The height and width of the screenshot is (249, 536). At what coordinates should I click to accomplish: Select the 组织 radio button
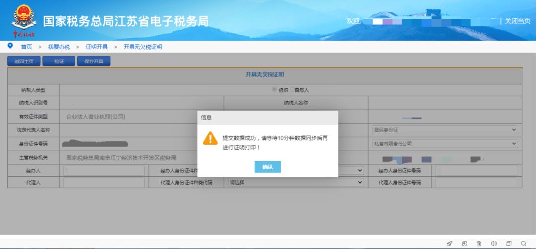274,89
